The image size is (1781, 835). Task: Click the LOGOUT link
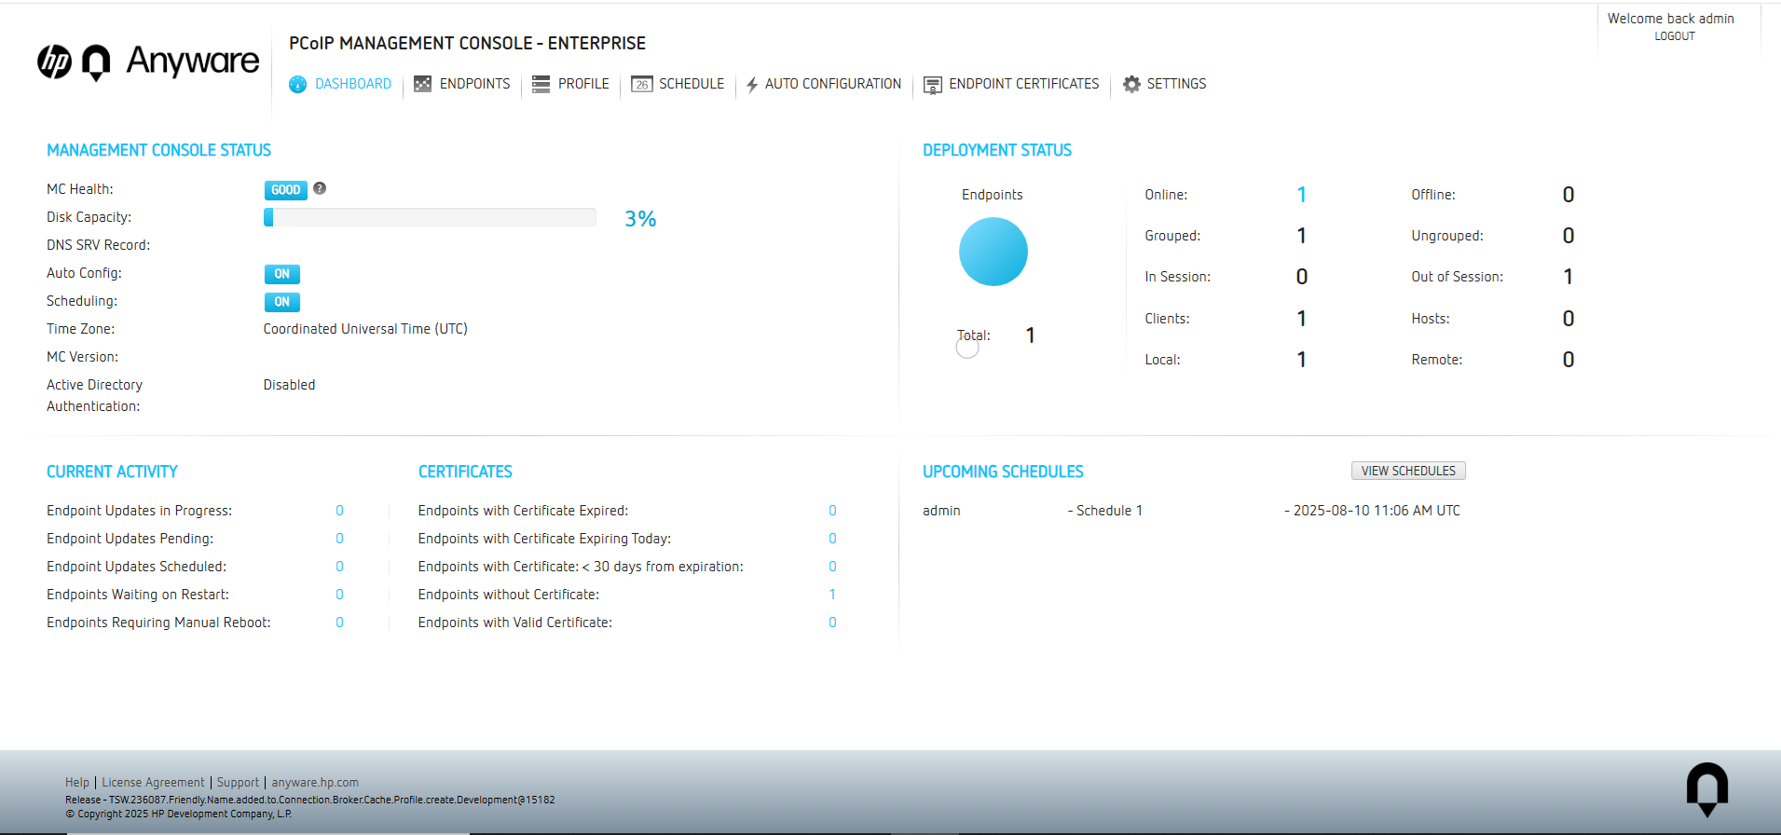coord(1675,36)
